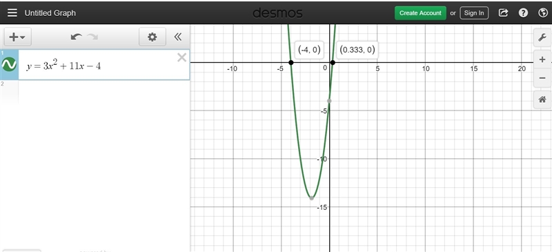
Task: Click the Sign In button
Action: pos(474,13)
